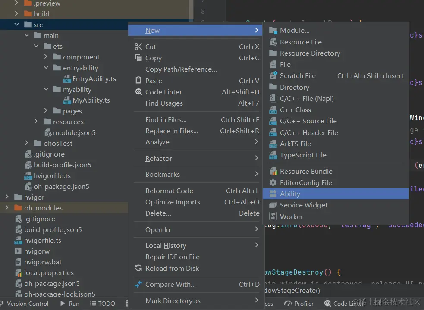Select File in New submenu

(336, 64)
